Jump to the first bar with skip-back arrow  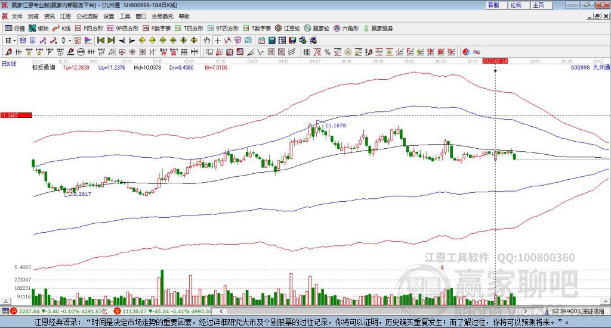(100, 40)
